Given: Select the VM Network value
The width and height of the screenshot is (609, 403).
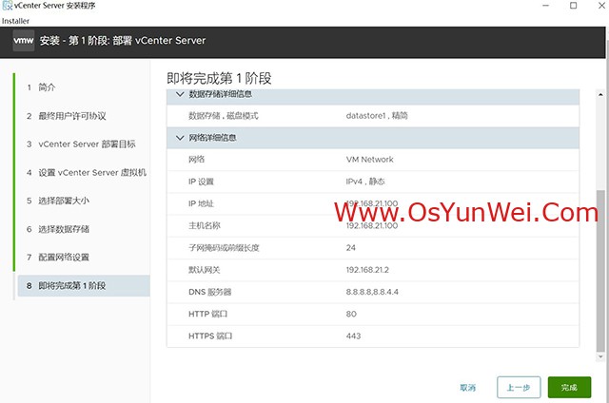Looking at the screenshot, I should [370, 160].
